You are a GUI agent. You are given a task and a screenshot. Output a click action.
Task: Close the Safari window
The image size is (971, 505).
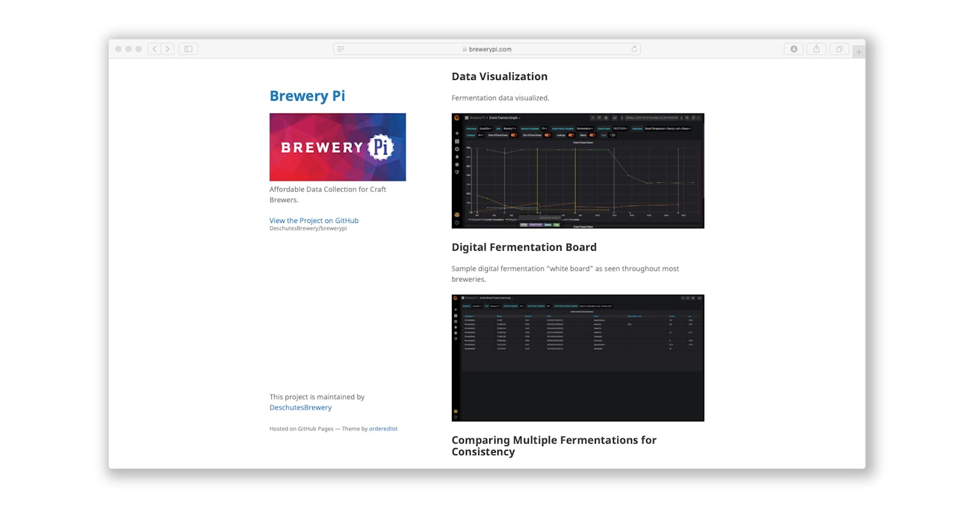(118, 49)
